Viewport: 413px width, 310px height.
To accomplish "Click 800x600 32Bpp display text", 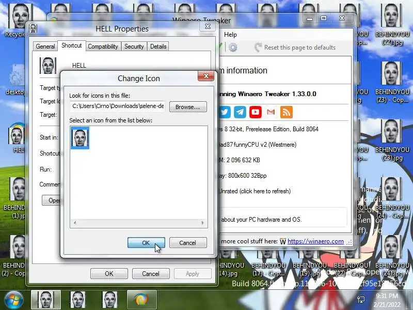I will tap(247, 176).
